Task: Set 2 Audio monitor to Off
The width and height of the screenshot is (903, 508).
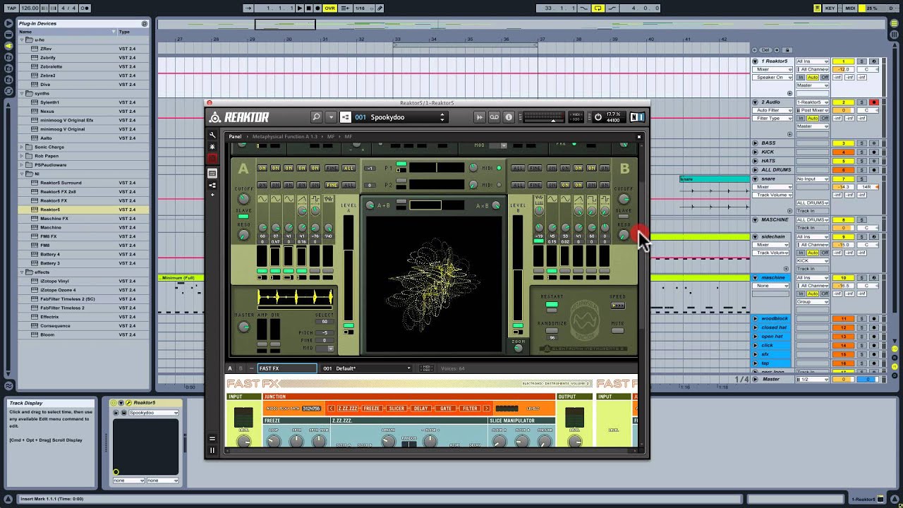Action: pos(824,118)
